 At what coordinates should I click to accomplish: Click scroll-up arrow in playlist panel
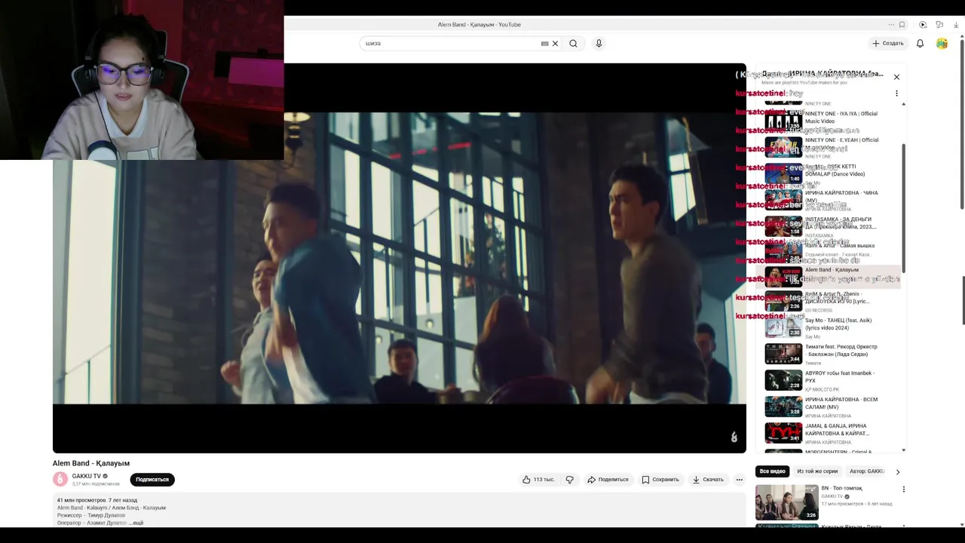pyautogui.click(x=903, y=104)
